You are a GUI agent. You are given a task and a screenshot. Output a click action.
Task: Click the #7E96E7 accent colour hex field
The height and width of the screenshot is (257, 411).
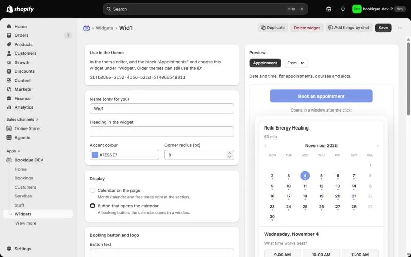[124, 155]
